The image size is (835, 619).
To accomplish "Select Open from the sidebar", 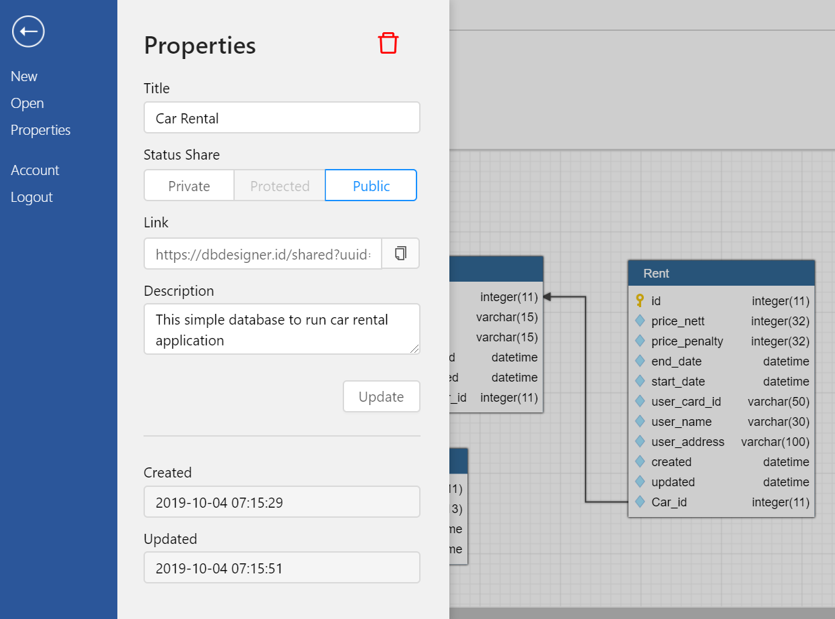I will (27, 103).
